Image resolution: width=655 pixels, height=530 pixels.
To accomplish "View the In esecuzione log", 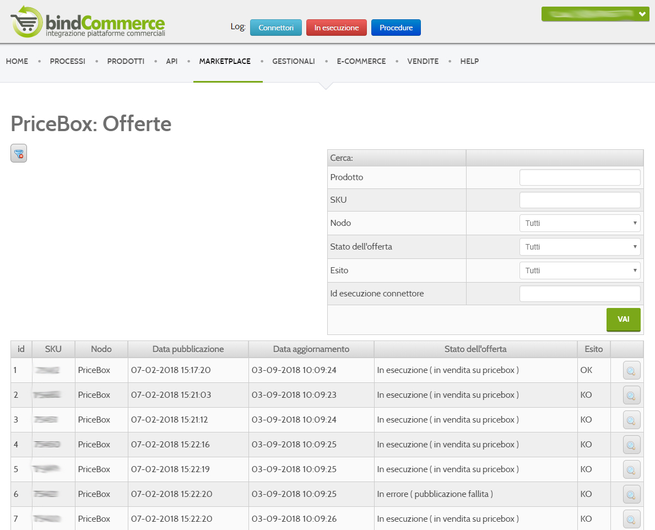I will pyautogui.click(x=337, y=28).
